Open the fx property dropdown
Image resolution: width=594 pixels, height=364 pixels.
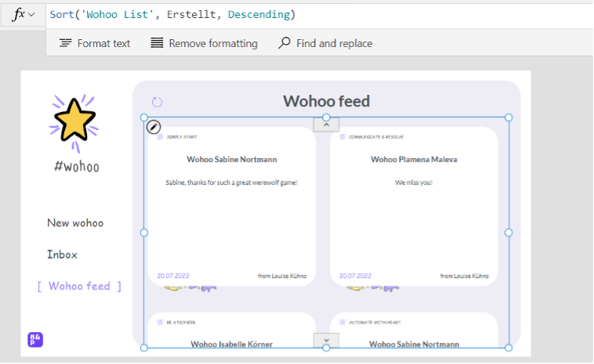pyautogui.click(x=24, y=15)
